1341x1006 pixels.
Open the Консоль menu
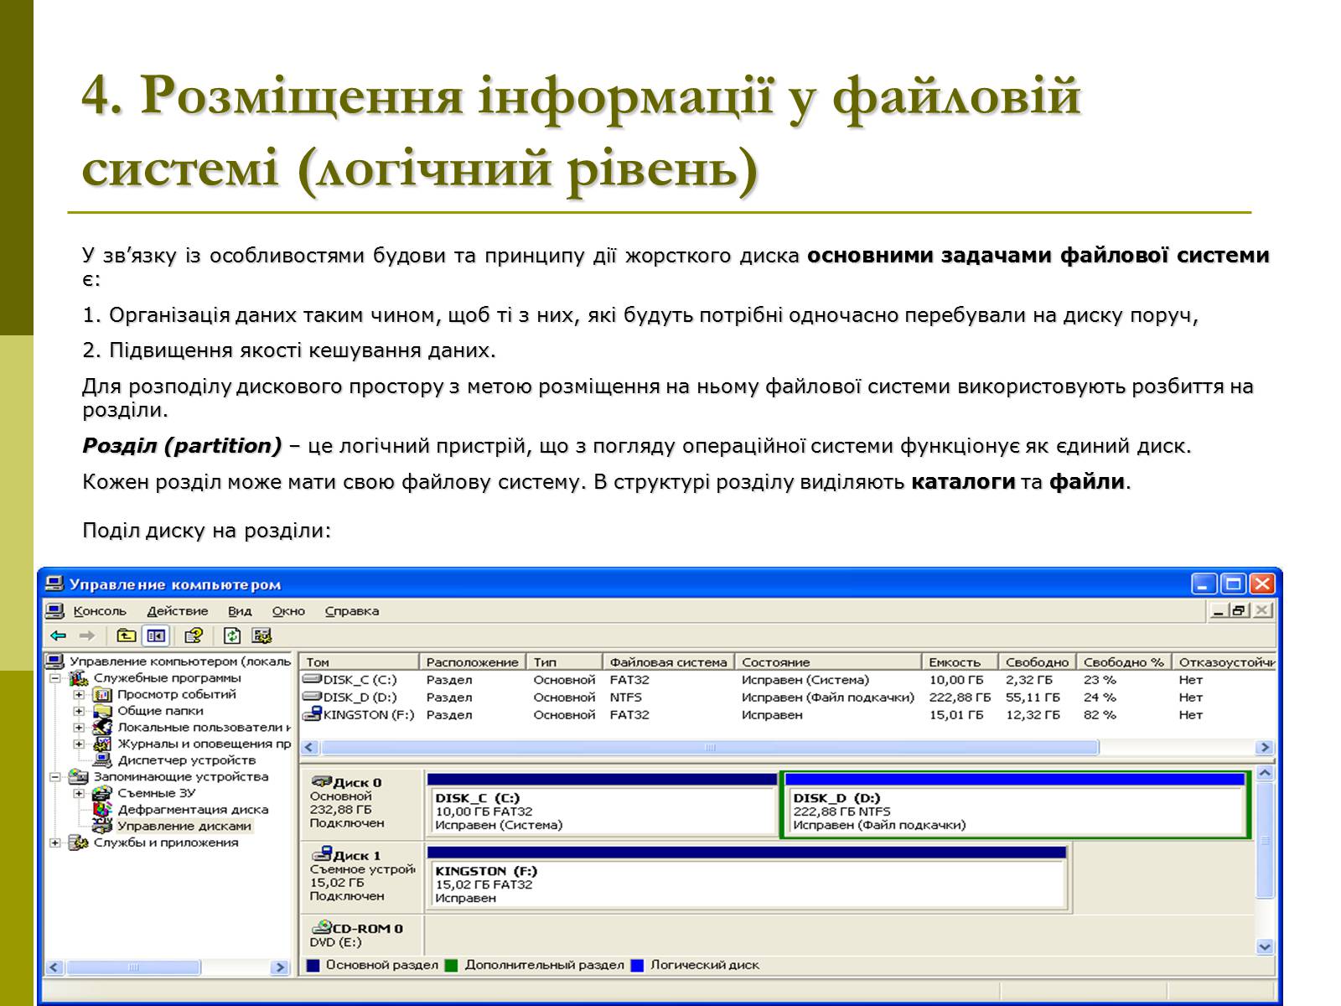click(x=100, y=611)
